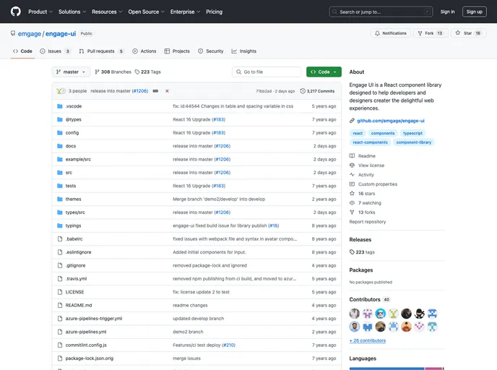View the 308 Branches link

pos(113,72)
